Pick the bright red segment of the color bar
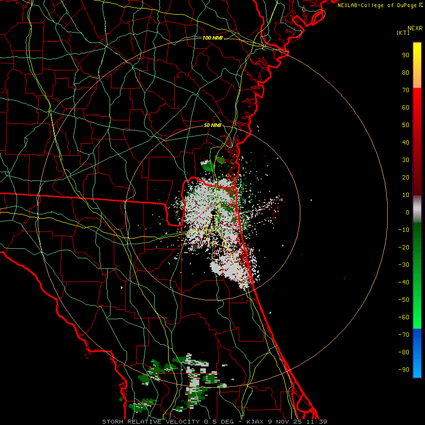This screenshot has height=425, width=425. point(417,109)
